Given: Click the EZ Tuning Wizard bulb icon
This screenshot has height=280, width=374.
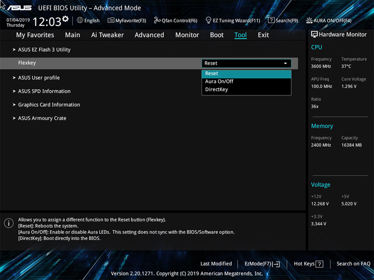Looking at the screenshot, I should click(208, 20).
